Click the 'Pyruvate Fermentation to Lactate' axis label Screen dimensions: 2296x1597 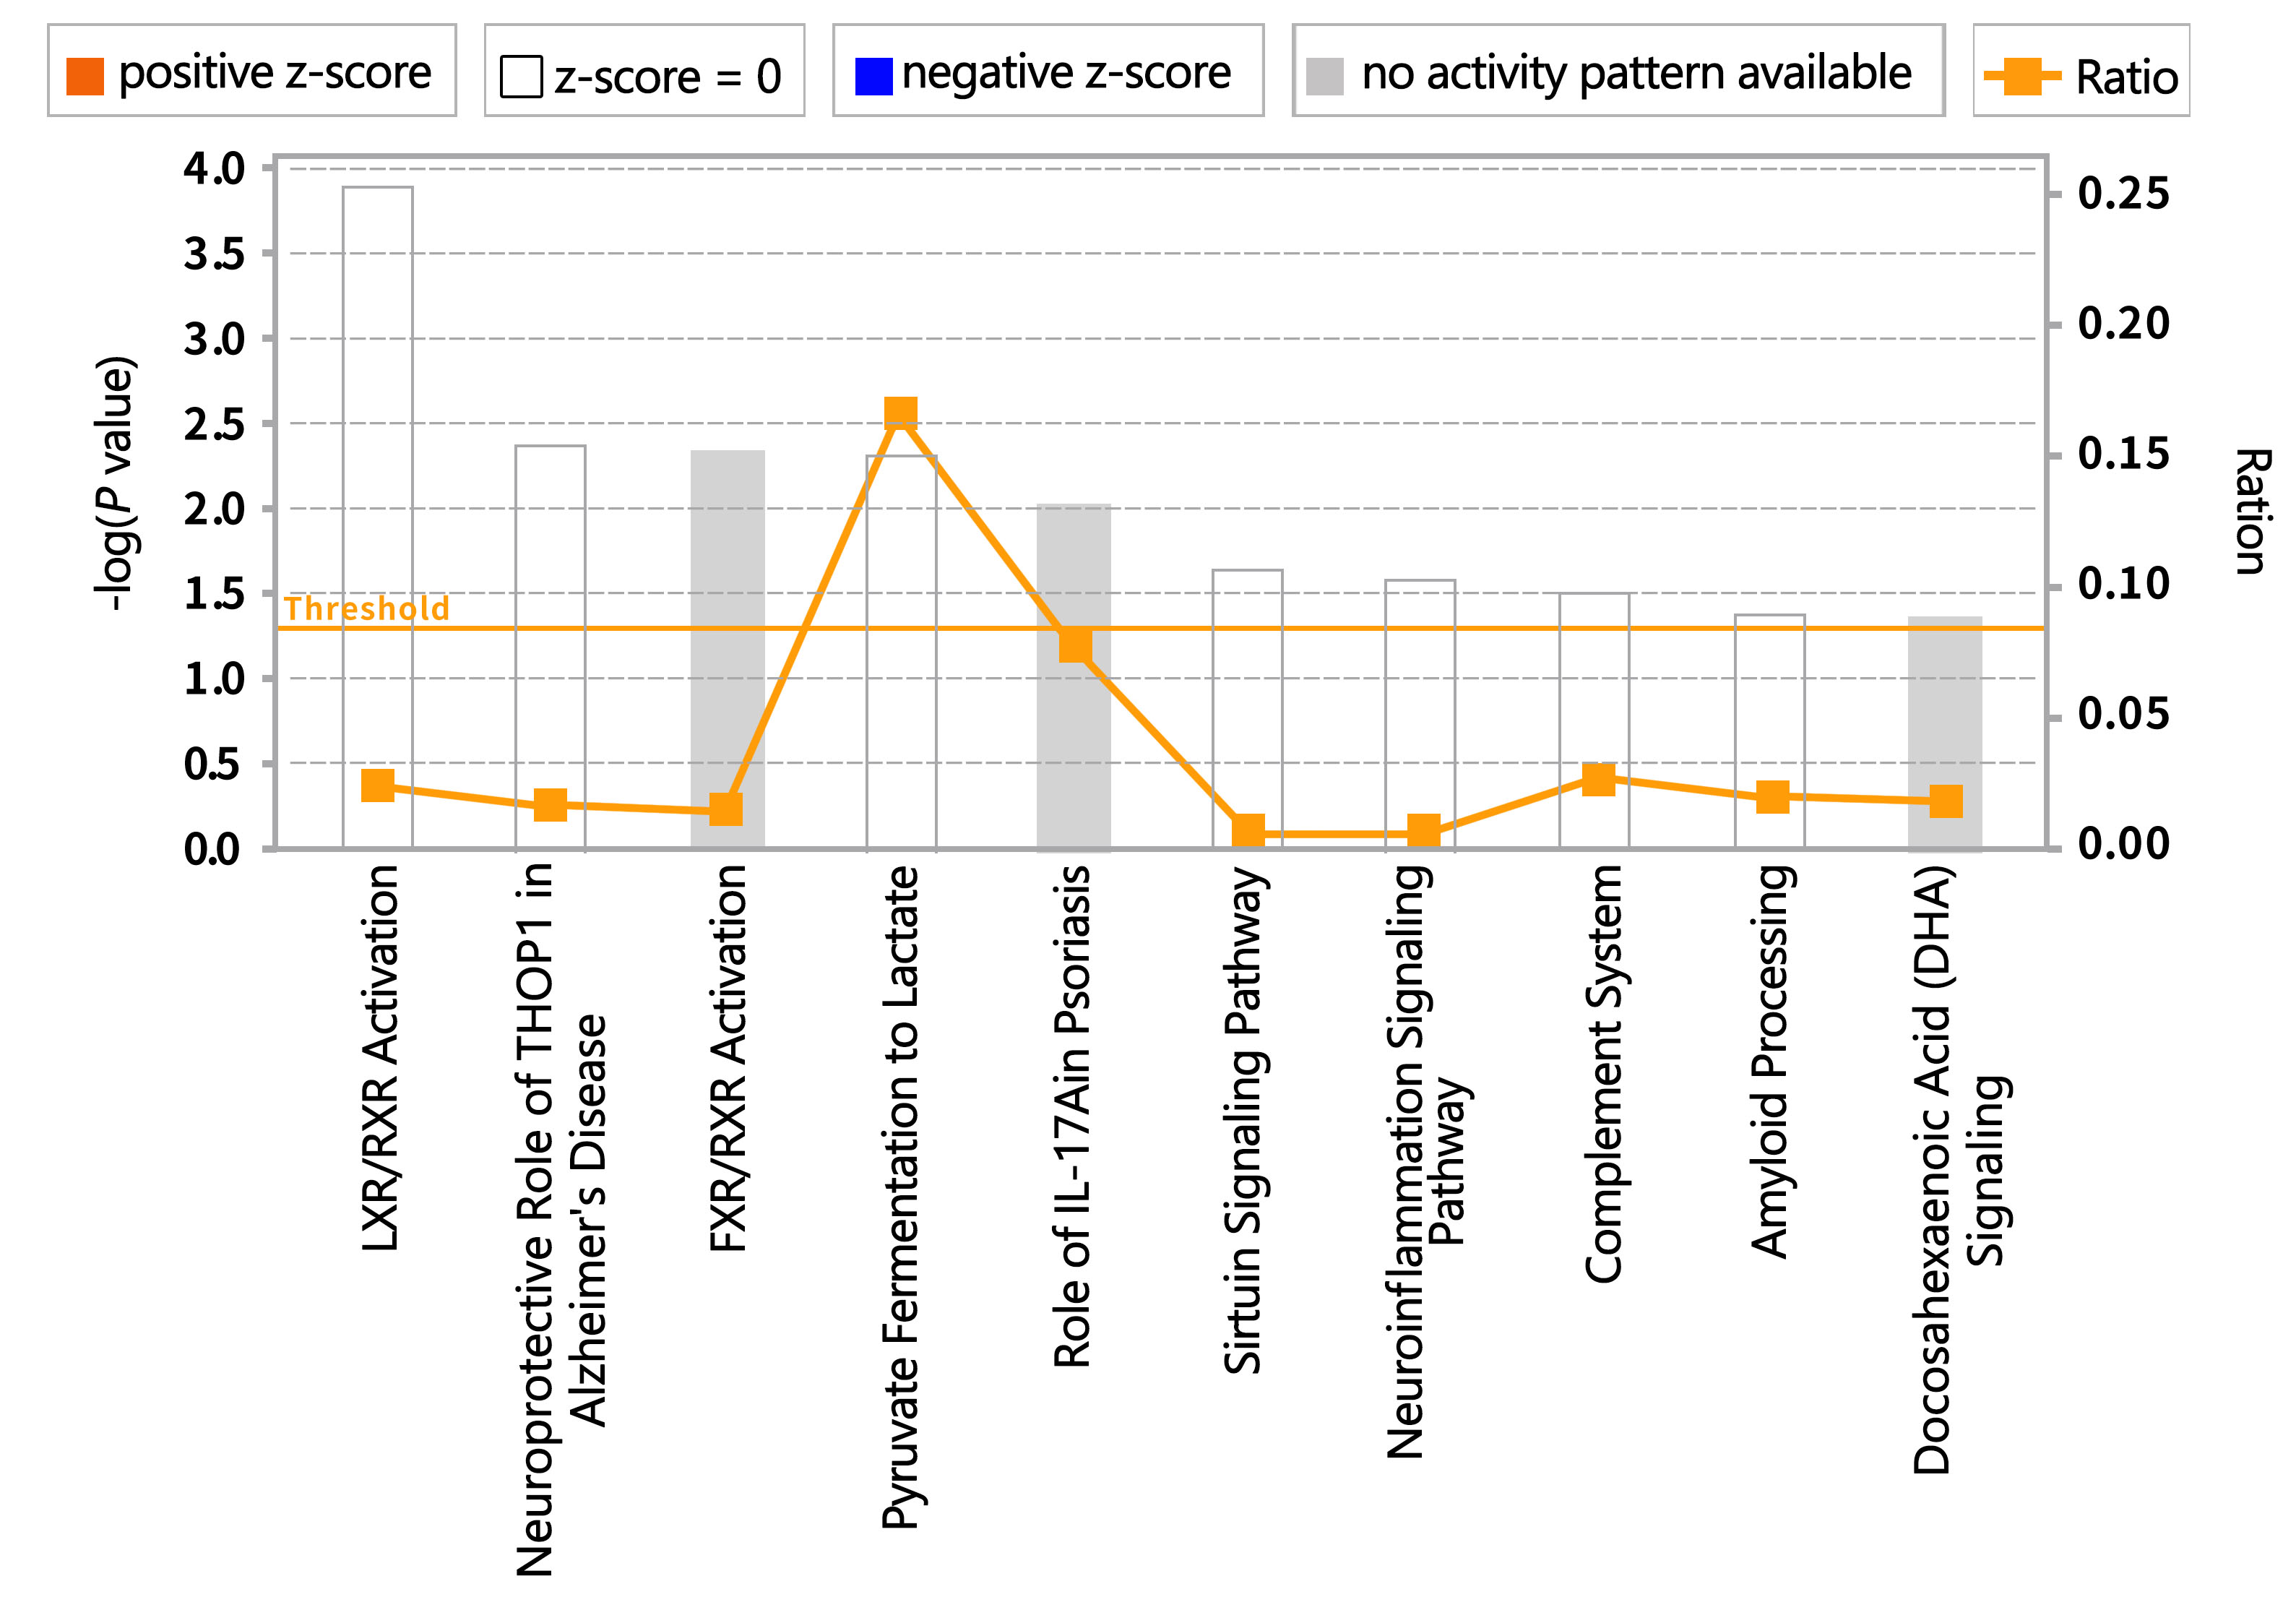(901, 1195)
